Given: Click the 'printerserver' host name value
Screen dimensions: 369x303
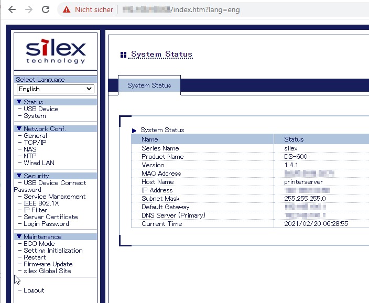Looking at the screenshot, I should [x=303, y=182].
